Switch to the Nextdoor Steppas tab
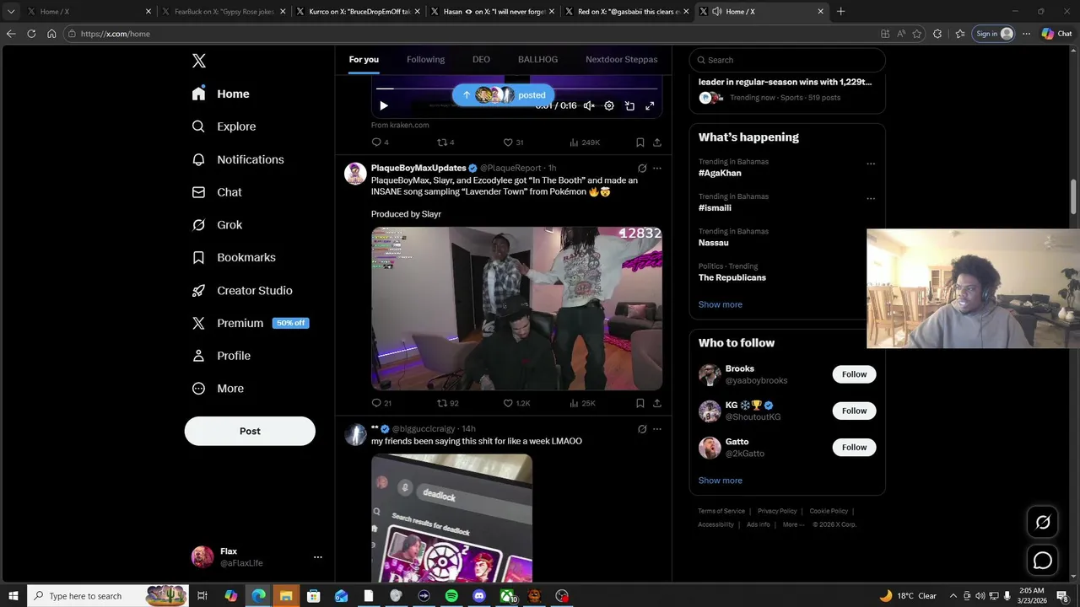1080x607 pixels. point(621,59)
